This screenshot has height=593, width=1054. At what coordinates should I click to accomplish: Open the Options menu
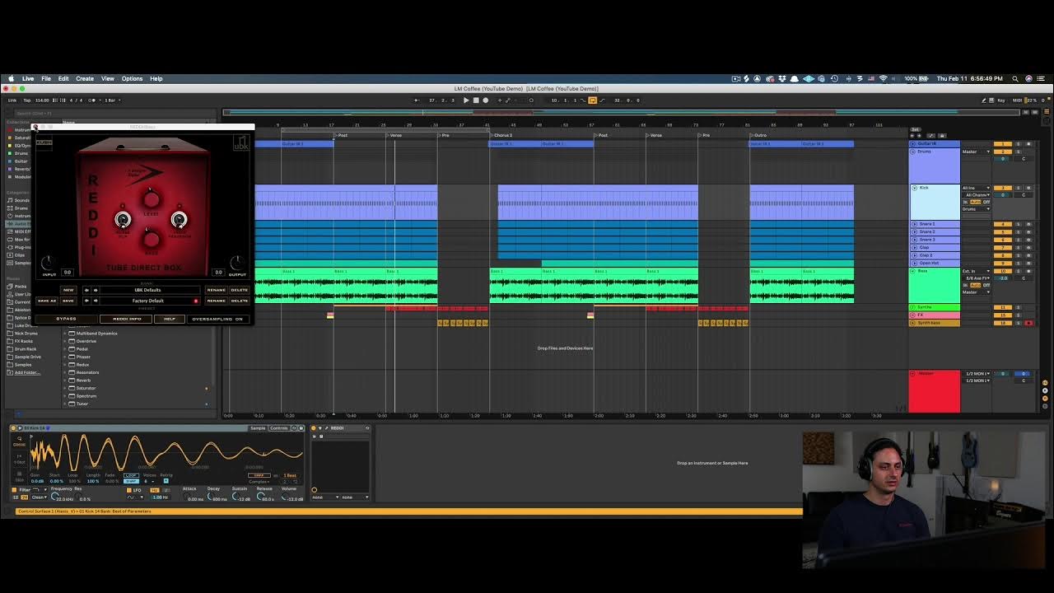click(x=132, y=78)
